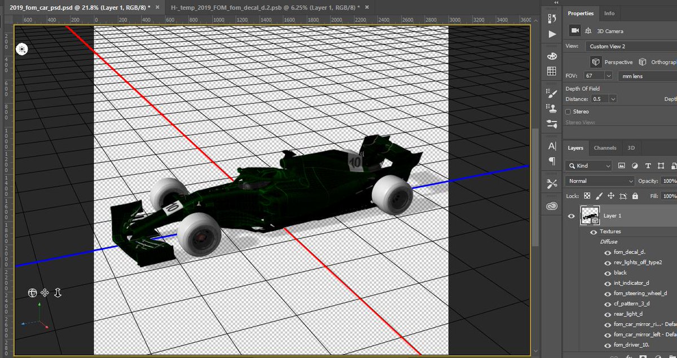Screen dimensions: 677x358
Task: Hide the black texture
Action: pyautogui.click(x=608, y=273)
